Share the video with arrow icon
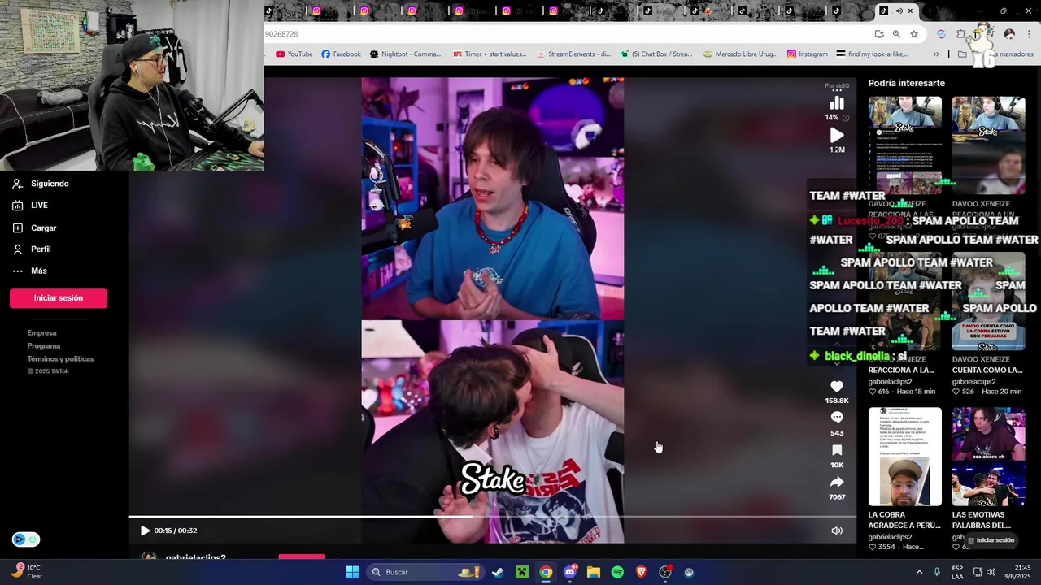Viewport: 1041px width, 585px height. [x=837, y=482]
